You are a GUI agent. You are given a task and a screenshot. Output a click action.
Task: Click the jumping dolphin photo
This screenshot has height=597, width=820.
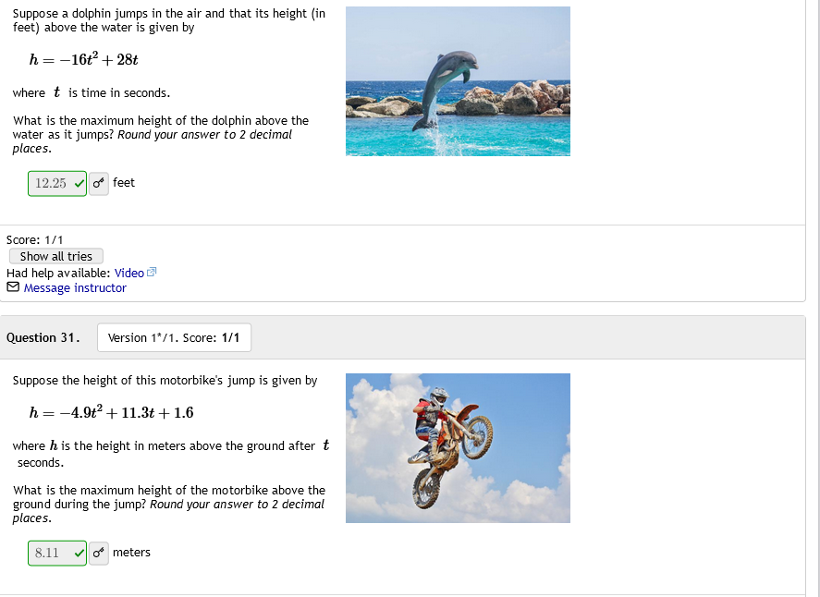tap(458, 81)
